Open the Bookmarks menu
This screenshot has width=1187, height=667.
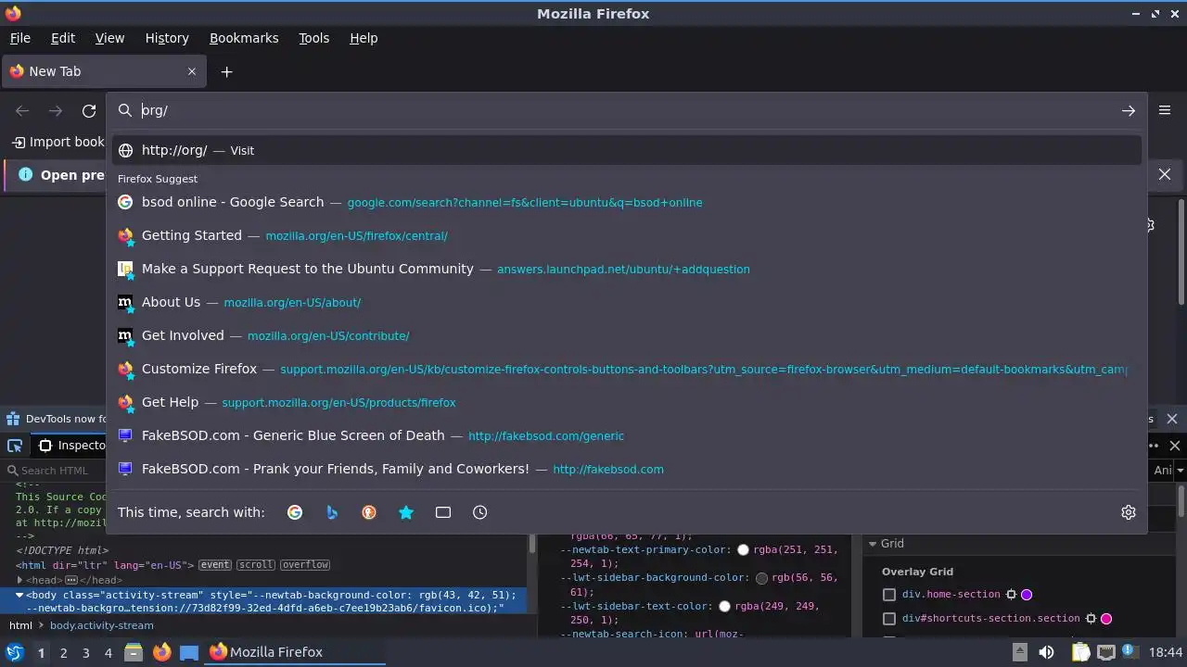[x=244, y=38]
